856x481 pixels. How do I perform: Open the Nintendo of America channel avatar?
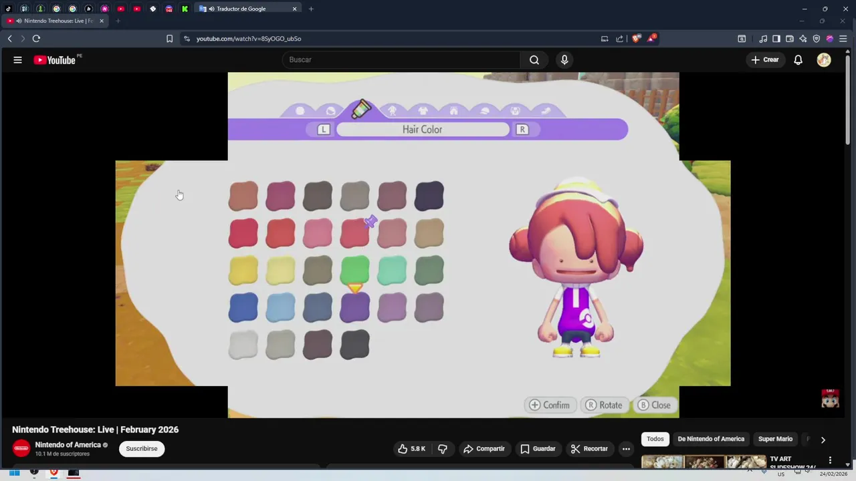[x=21, y=448]
